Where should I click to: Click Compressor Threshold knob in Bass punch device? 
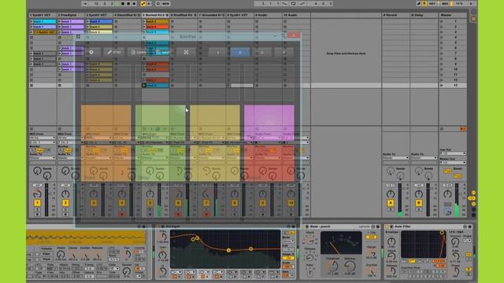tap(332, 266)
